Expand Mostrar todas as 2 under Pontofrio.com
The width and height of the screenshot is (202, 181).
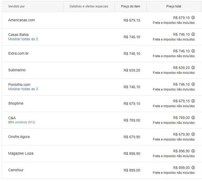tap(23, 89)
